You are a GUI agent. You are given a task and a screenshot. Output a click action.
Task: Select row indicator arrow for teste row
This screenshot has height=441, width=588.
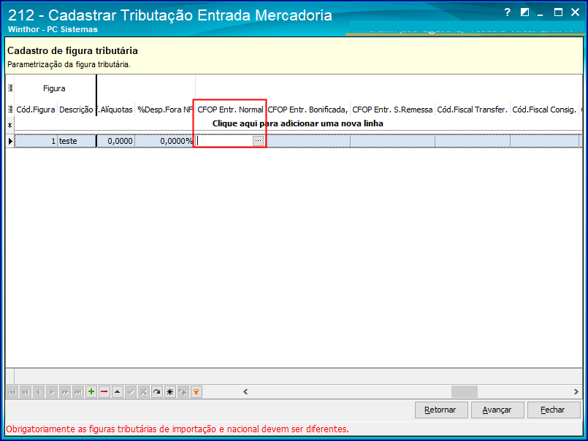[10, 141]
